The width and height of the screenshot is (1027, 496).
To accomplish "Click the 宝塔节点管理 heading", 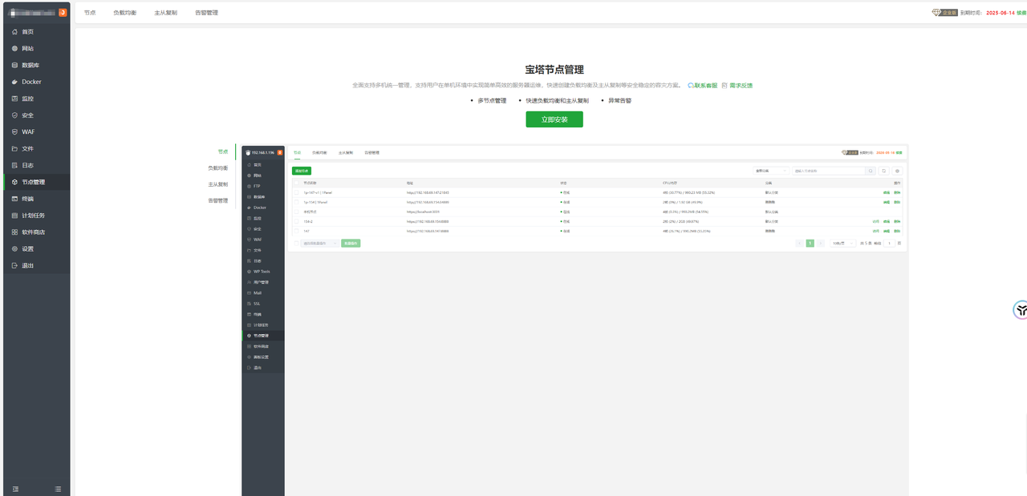I will click(554, 70).
